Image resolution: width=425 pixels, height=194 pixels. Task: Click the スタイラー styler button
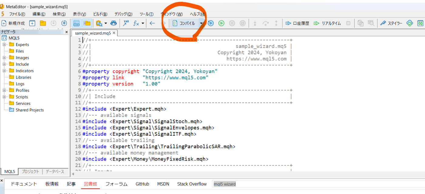pyautogui.click(x=391, y=23)
